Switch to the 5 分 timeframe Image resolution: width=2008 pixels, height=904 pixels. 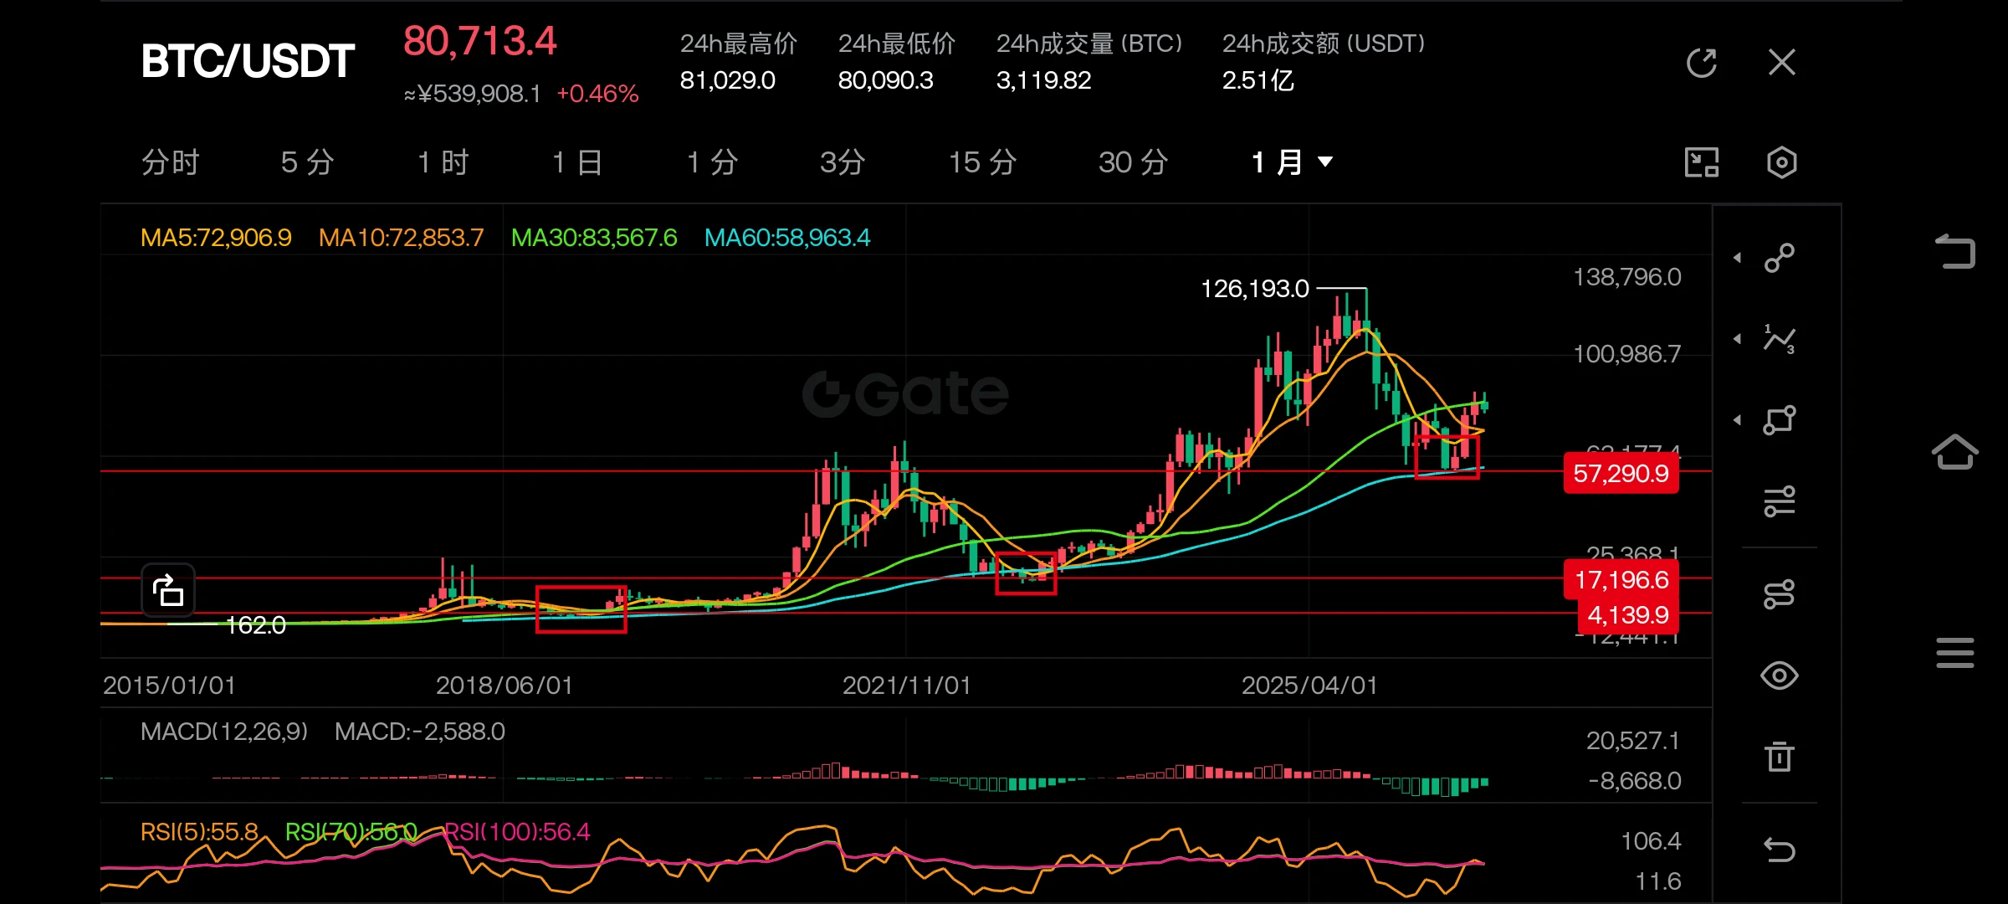click(308, 162)
